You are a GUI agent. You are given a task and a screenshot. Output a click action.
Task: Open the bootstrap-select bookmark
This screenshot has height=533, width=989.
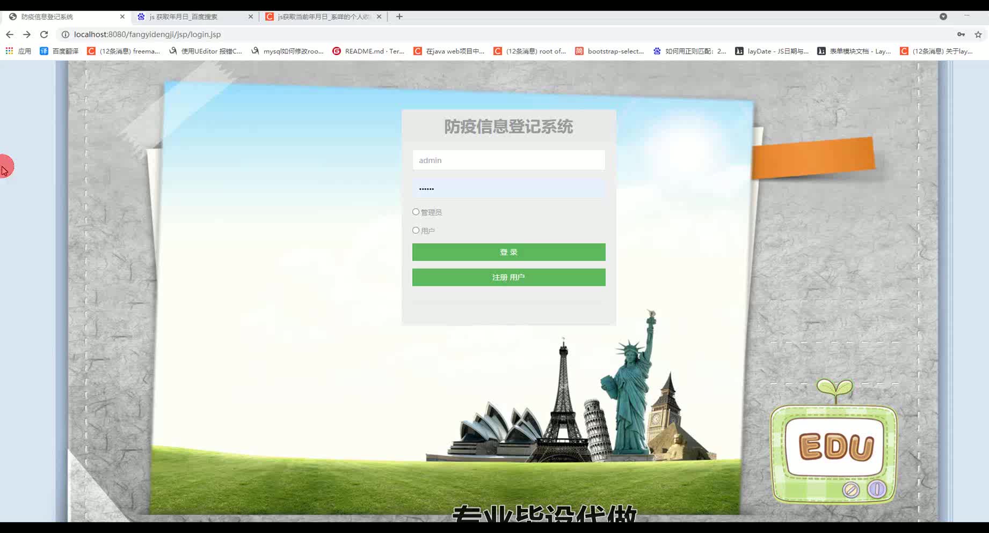tap(609, 51)
